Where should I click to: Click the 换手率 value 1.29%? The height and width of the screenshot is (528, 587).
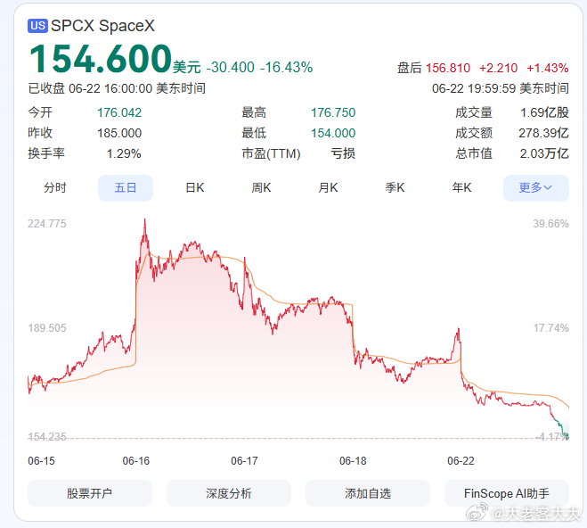124,153
